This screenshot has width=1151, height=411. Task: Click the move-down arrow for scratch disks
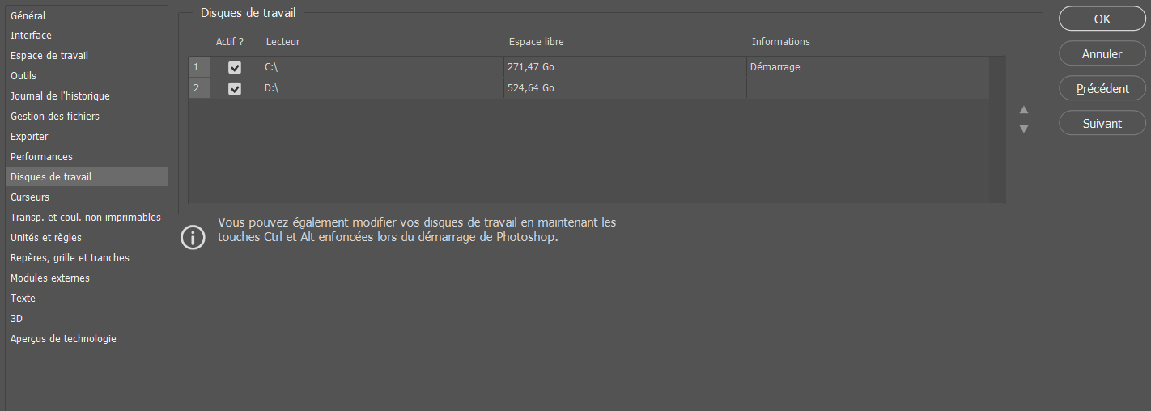(x=1024, y=129)
